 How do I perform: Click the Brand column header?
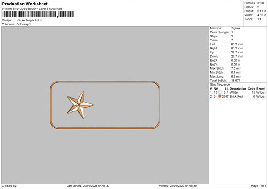pyautogui.click(x=260, y=89)
